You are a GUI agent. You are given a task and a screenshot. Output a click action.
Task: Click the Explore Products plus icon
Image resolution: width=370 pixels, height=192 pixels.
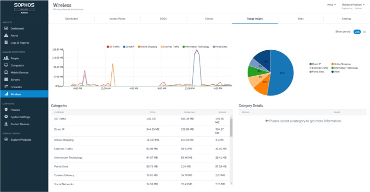point(6,139)
